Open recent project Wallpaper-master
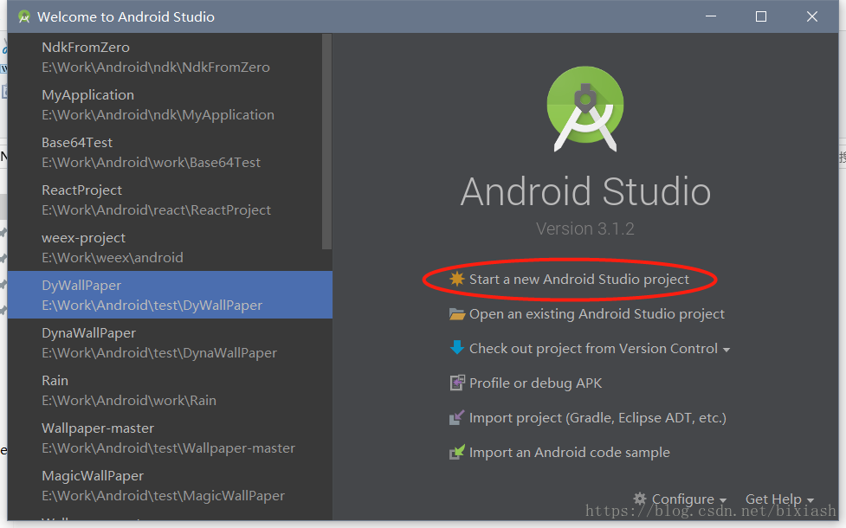 coord(170,437)
